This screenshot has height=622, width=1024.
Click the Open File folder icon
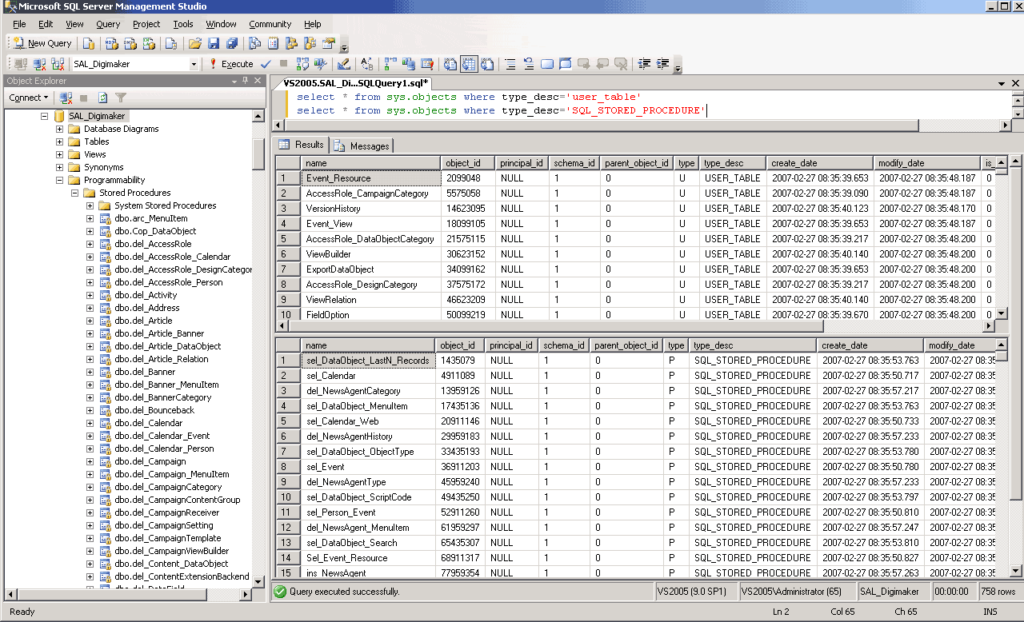(194, 43)
